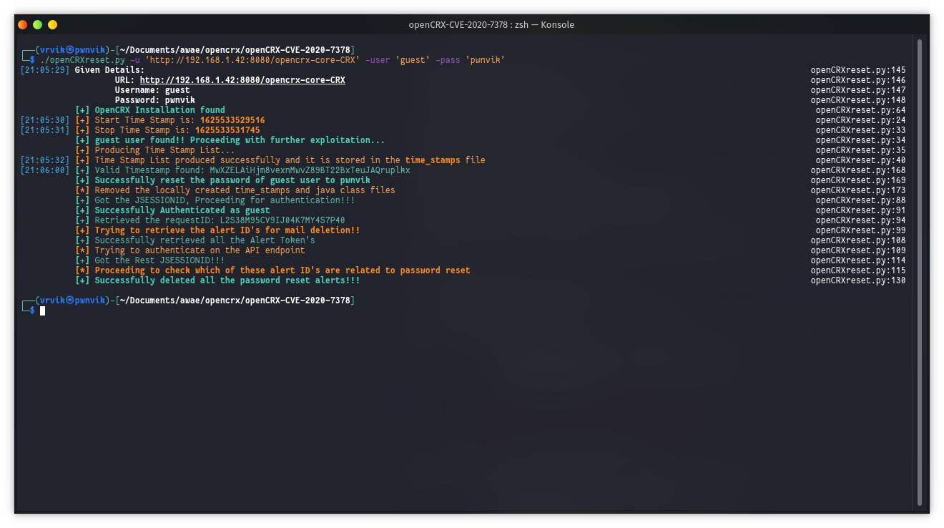Click the './openCRXreset.py' command text
The height and width of the screenshot is (528, 944).
pos(83,60)
